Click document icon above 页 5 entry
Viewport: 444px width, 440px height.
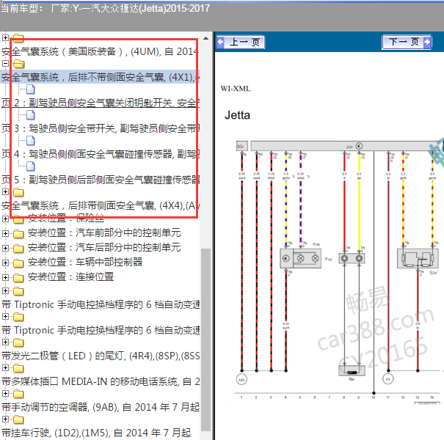[31, 166]
